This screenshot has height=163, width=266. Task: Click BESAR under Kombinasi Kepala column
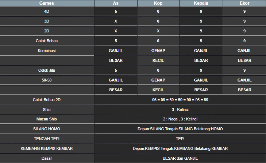[x=201, y=60]
